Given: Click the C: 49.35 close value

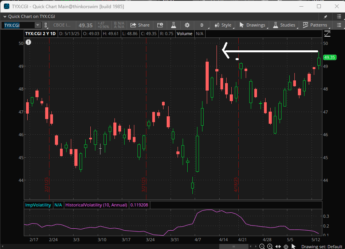Looking at the screenshot, I should pyautogui.click(x=149, y=34).
